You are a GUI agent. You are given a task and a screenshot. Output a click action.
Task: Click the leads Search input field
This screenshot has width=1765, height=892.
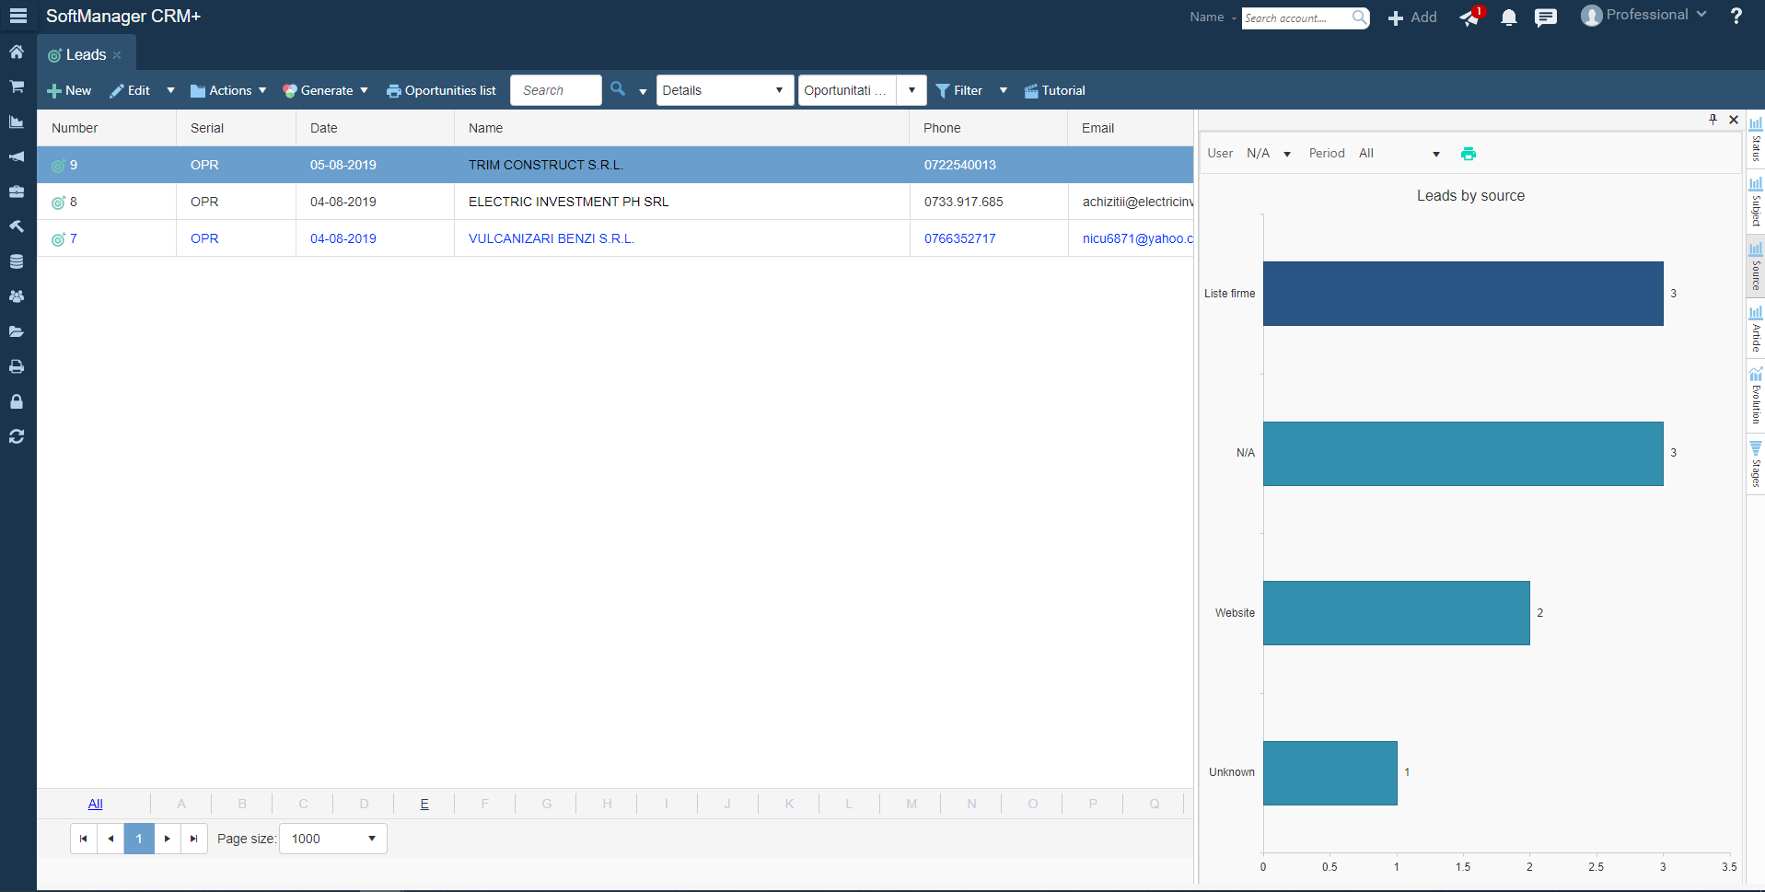pos(555,90)
